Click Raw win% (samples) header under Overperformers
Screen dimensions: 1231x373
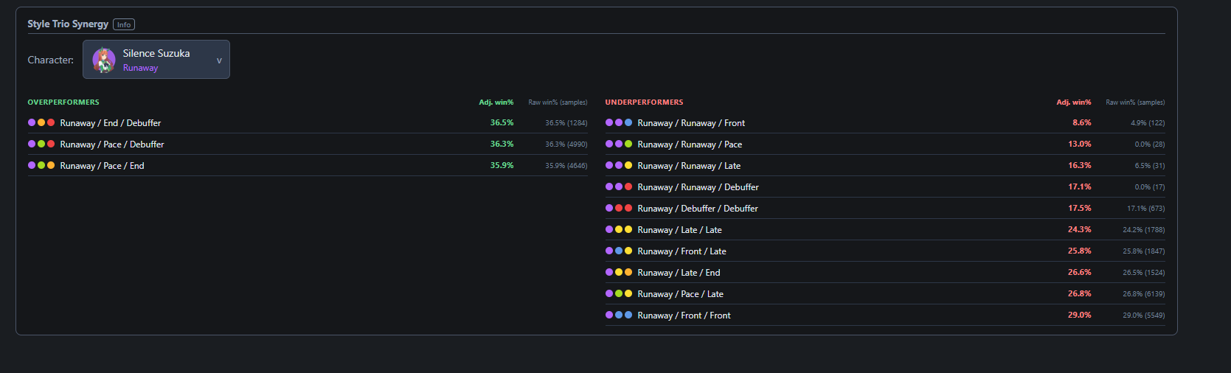coord(558,102)
